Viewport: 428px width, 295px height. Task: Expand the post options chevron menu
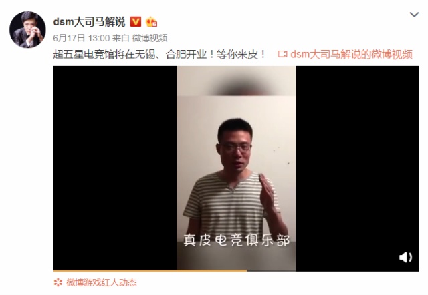414,15
